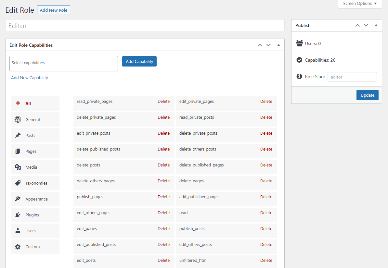The image size is (388, 268).
Task: View the Custom capabilities tab
Action: tap(35, 247)
